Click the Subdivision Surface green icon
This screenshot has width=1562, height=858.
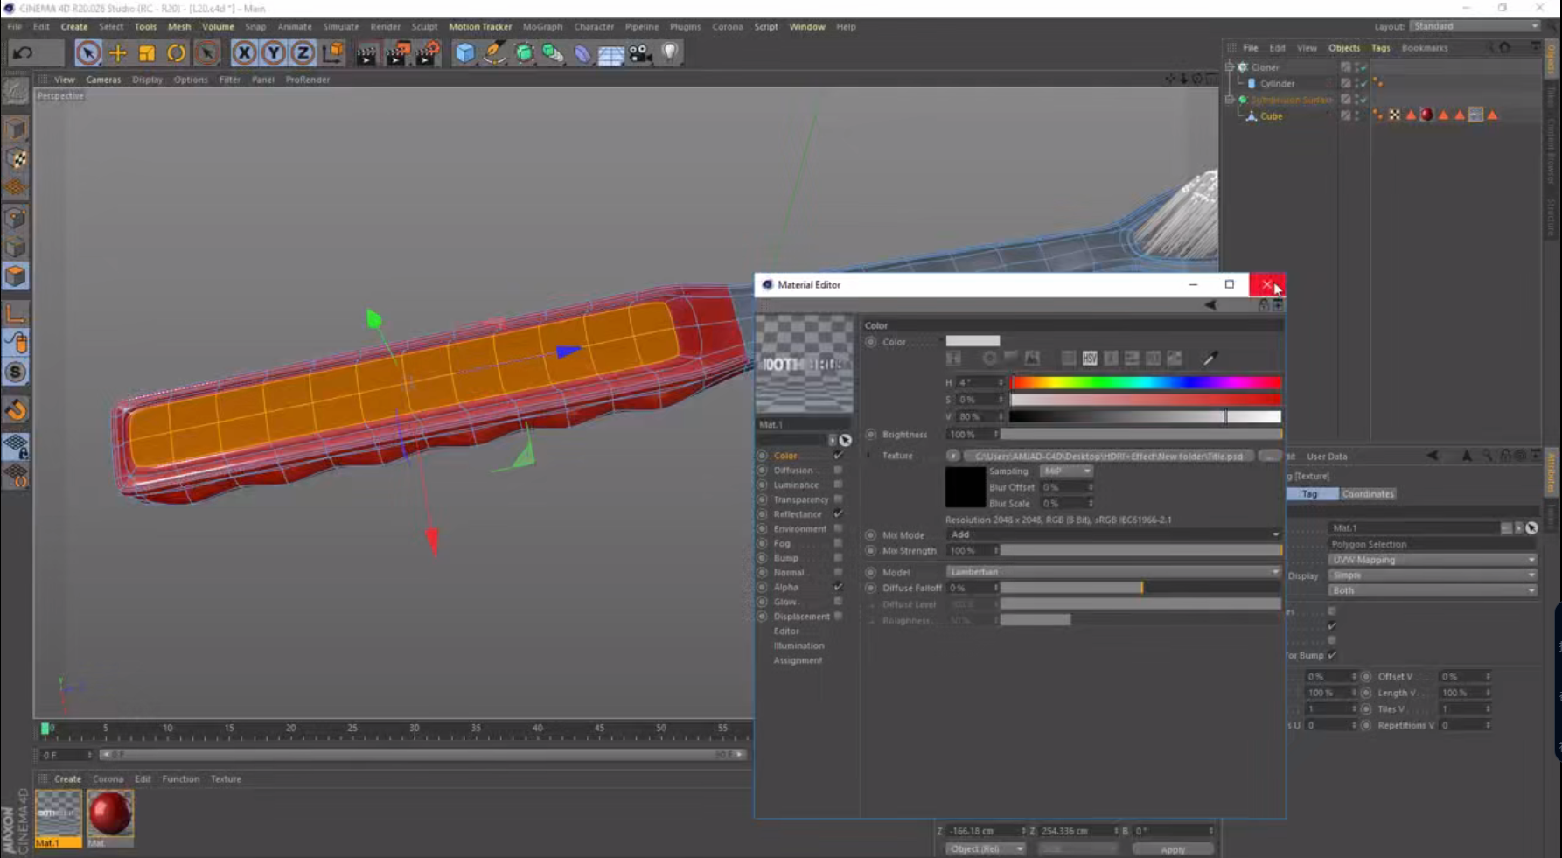click(x=1243, y=101)
